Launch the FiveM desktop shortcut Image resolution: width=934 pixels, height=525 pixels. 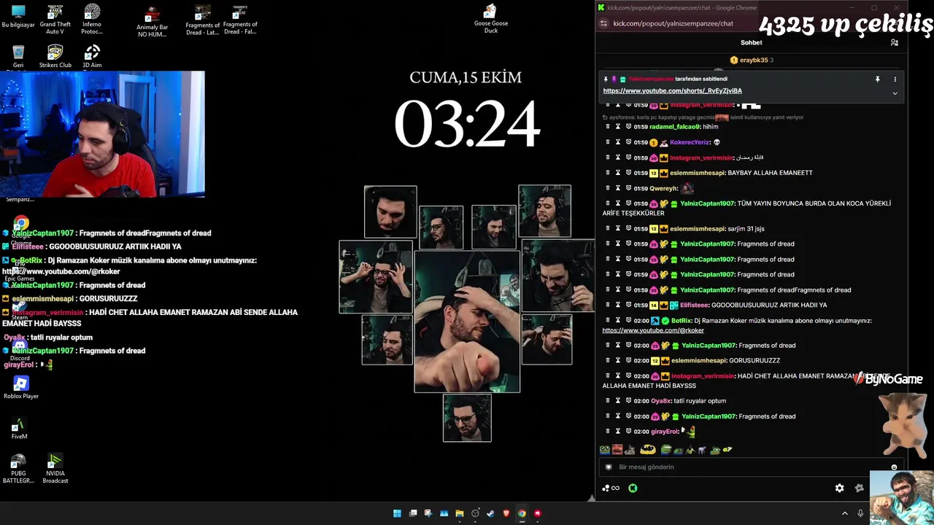click(19, 428)
